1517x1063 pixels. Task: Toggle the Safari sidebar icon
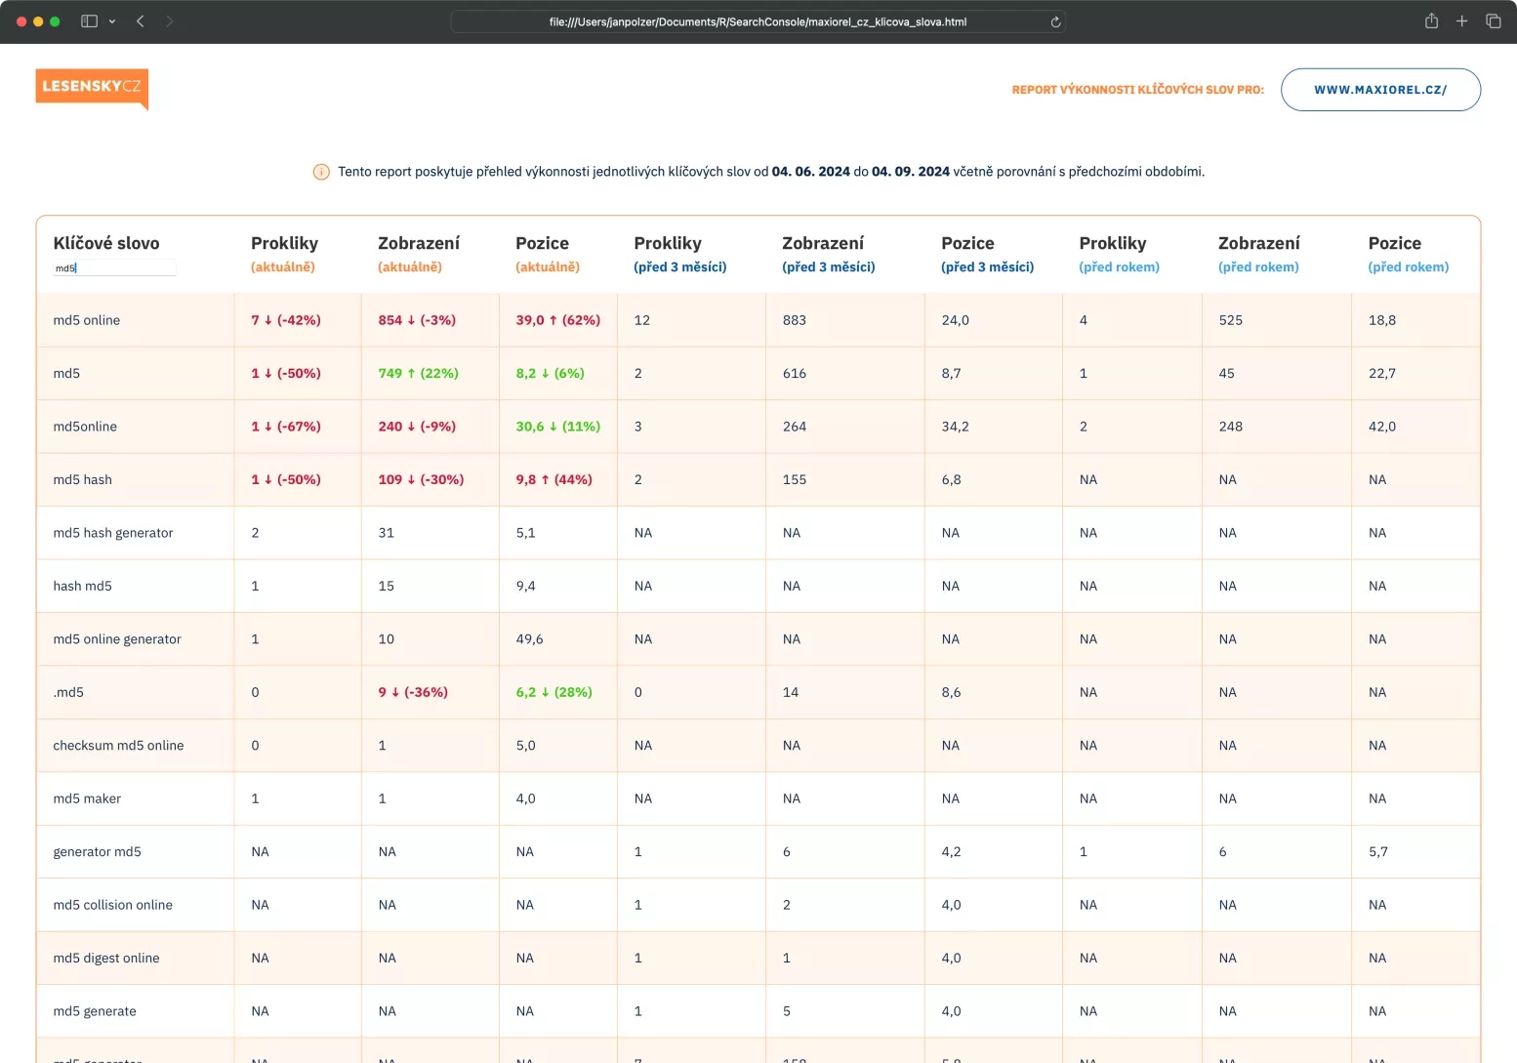coord(89,21)
